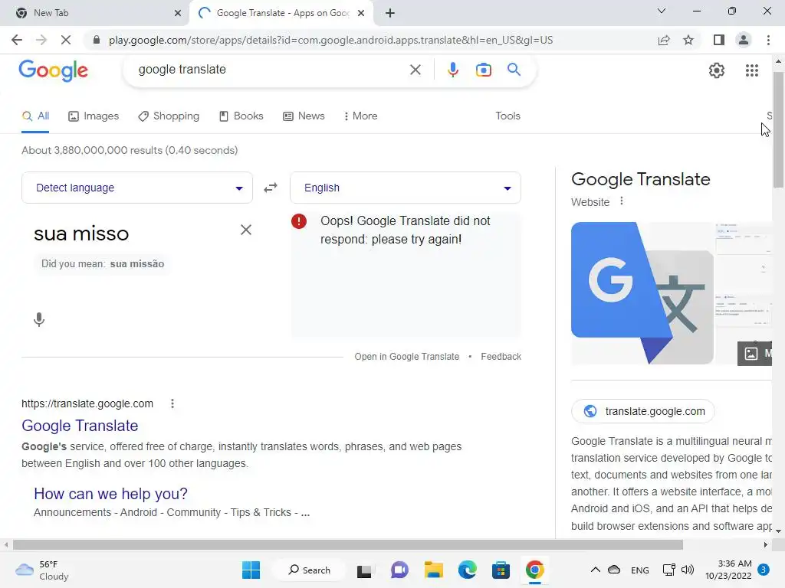Open the Google Translate result title
The width and height of the screenshot is (785, 588).
[80, 426]
